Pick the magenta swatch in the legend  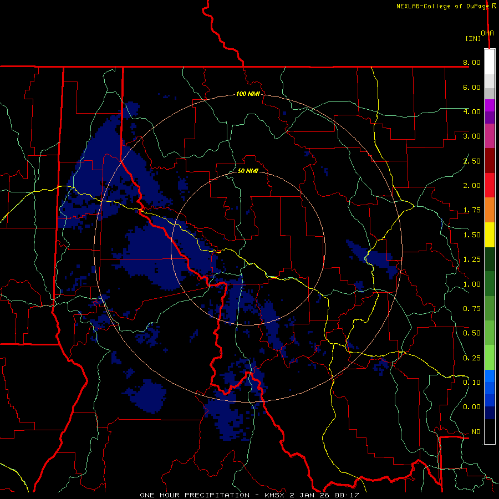tap(490, 105)
